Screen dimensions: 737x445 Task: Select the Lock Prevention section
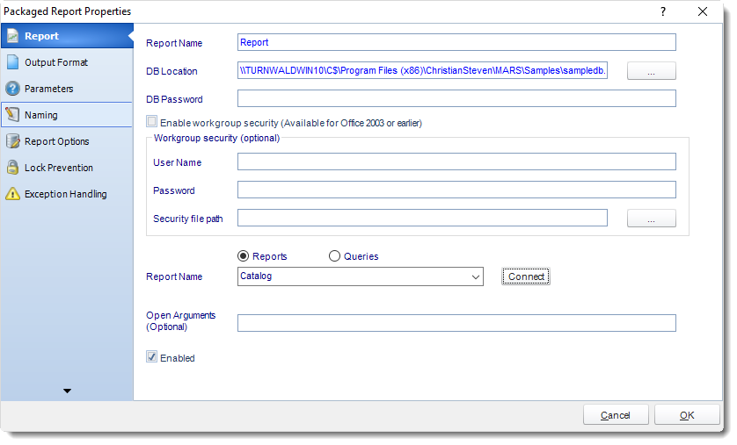click(x=67, y=168)
